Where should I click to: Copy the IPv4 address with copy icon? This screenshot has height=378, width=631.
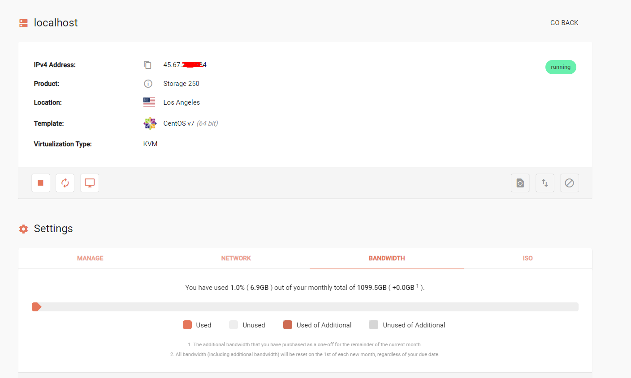click(x=147, y=65)
